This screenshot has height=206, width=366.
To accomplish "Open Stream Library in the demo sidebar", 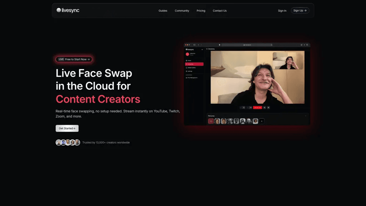I will (194, 68).
